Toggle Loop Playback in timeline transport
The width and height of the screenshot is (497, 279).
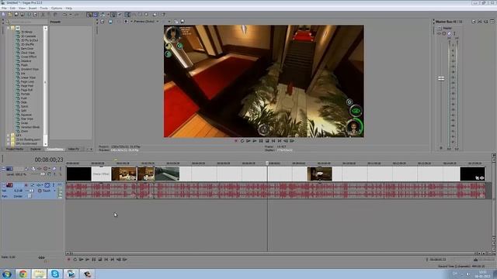75,260
